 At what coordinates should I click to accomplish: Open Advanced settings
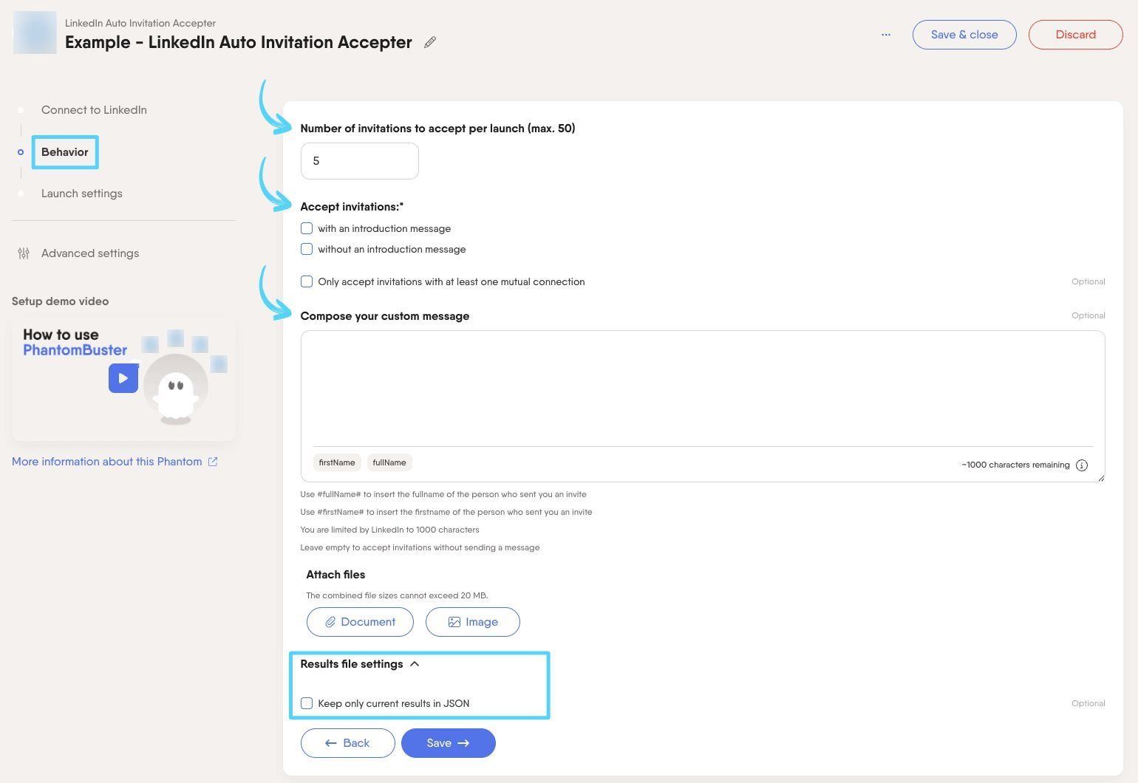point(90,253)
